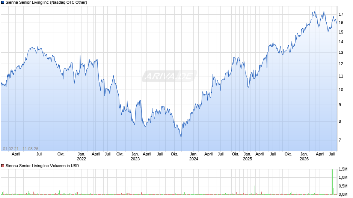353x198 pixels.
Task: Click the price axis value 12
Action: click(341, 64)
